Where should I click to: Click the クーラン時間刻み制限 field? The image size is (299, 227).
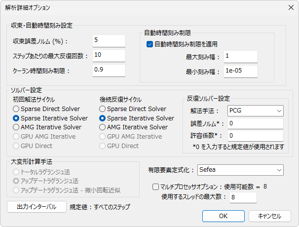pos(109,71)
